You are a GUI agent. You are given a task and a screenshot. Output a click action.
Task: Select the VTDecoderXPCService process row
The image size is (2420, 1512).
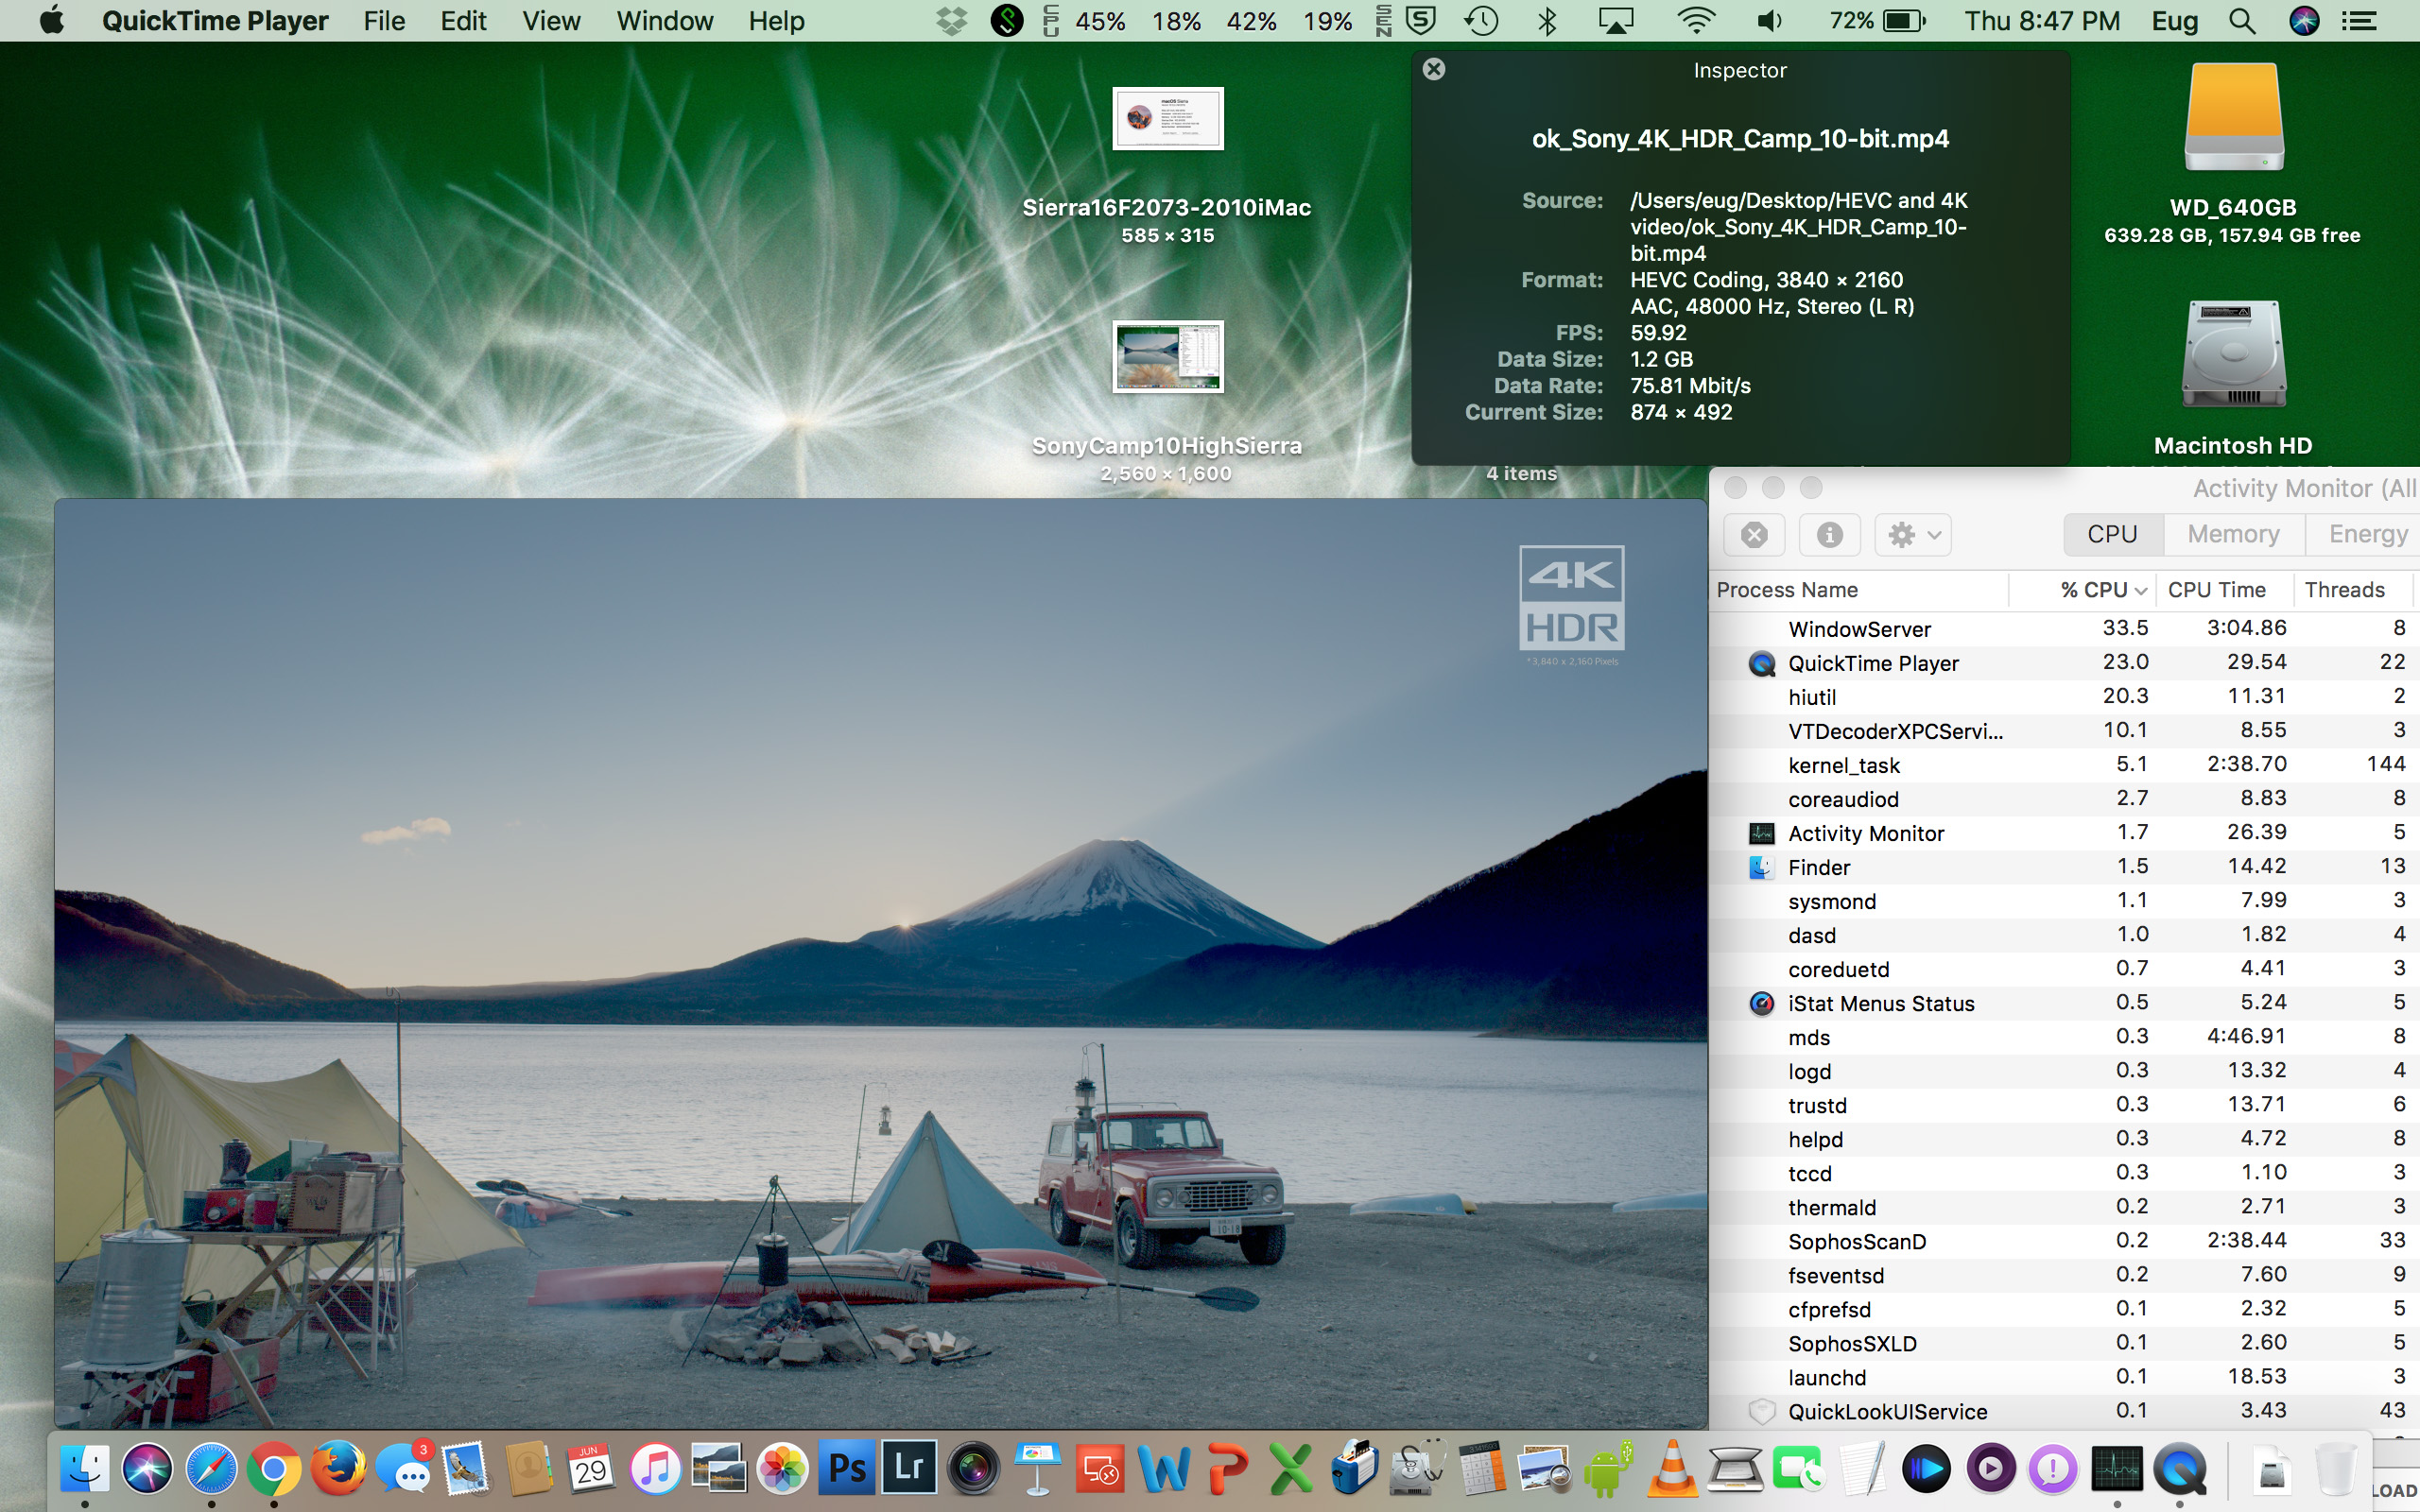tap(1895, 731)
